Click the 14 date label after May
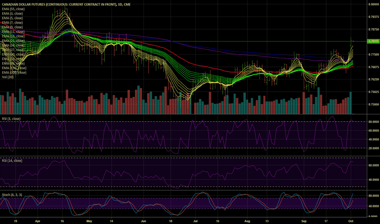The height and width of the screenshot is (224, 380). pos(111,221)
